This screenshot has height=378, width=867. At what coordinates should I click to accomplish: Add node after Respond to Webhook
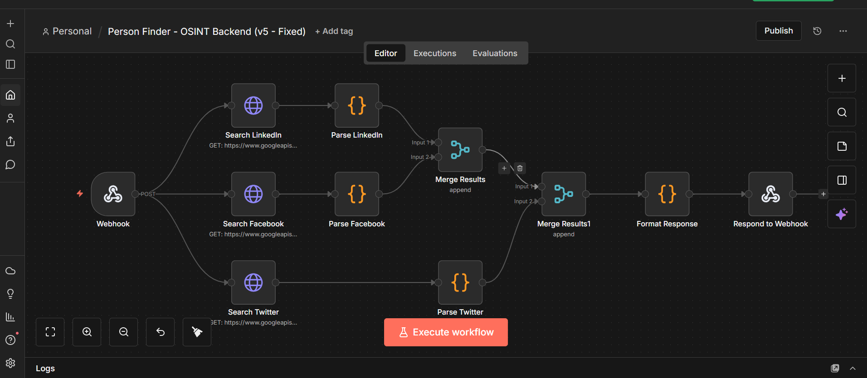[823, 194]
